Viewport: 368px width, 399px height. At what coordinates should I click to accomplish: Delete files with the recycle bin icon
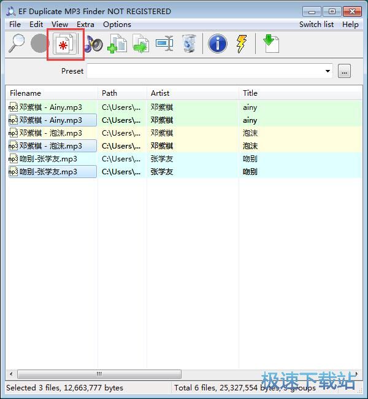point(189,44)
